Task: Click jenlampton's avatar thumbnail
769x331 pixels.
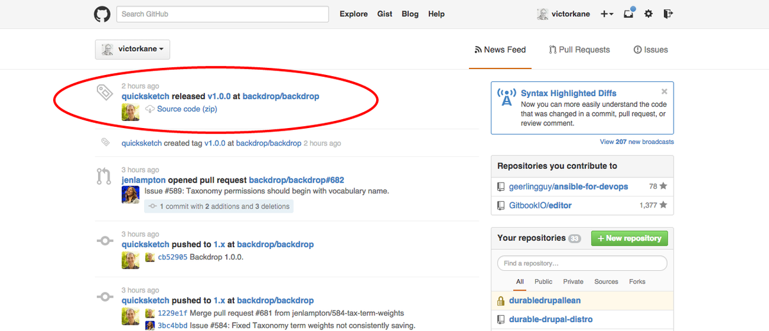Action: pos(130,195)
